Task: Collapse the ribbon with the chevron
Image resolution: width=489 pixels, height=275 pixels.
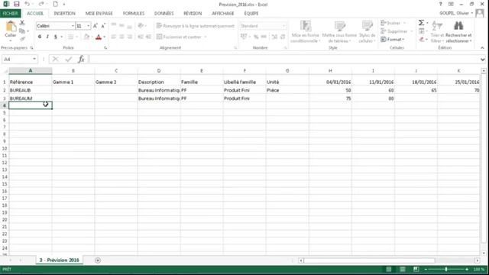Action: (482, 48)
